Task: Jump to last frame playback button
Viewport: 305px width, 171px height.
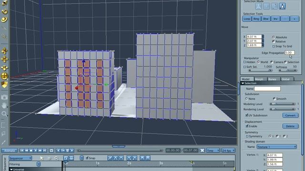Action: 44,150
